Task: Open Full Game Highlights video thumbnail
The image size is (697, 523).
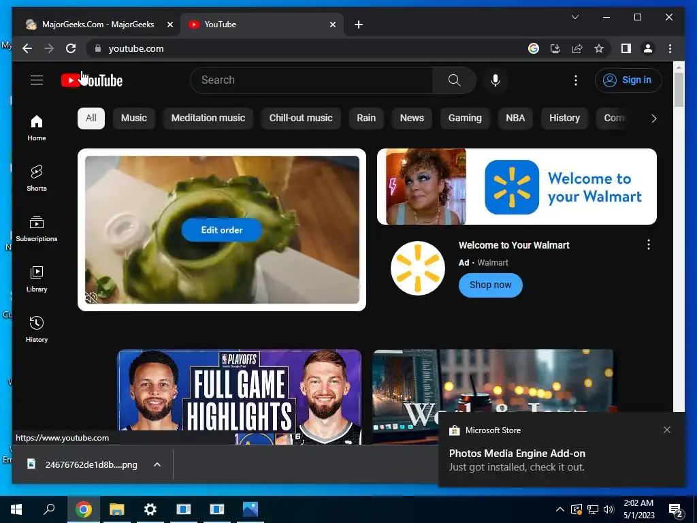Action: pos(239,397)
